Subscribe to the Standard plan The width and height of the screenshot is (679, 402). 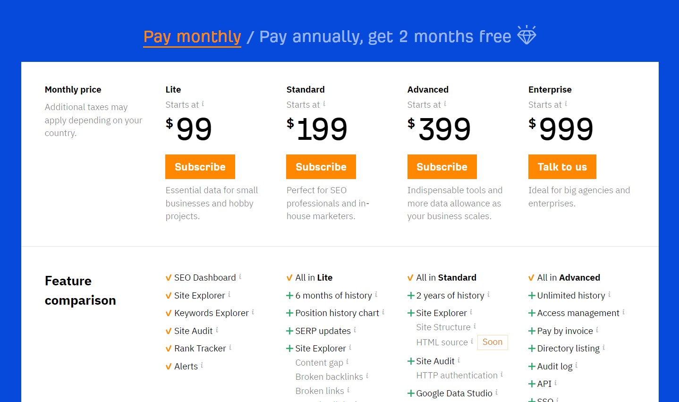(321, 167)
